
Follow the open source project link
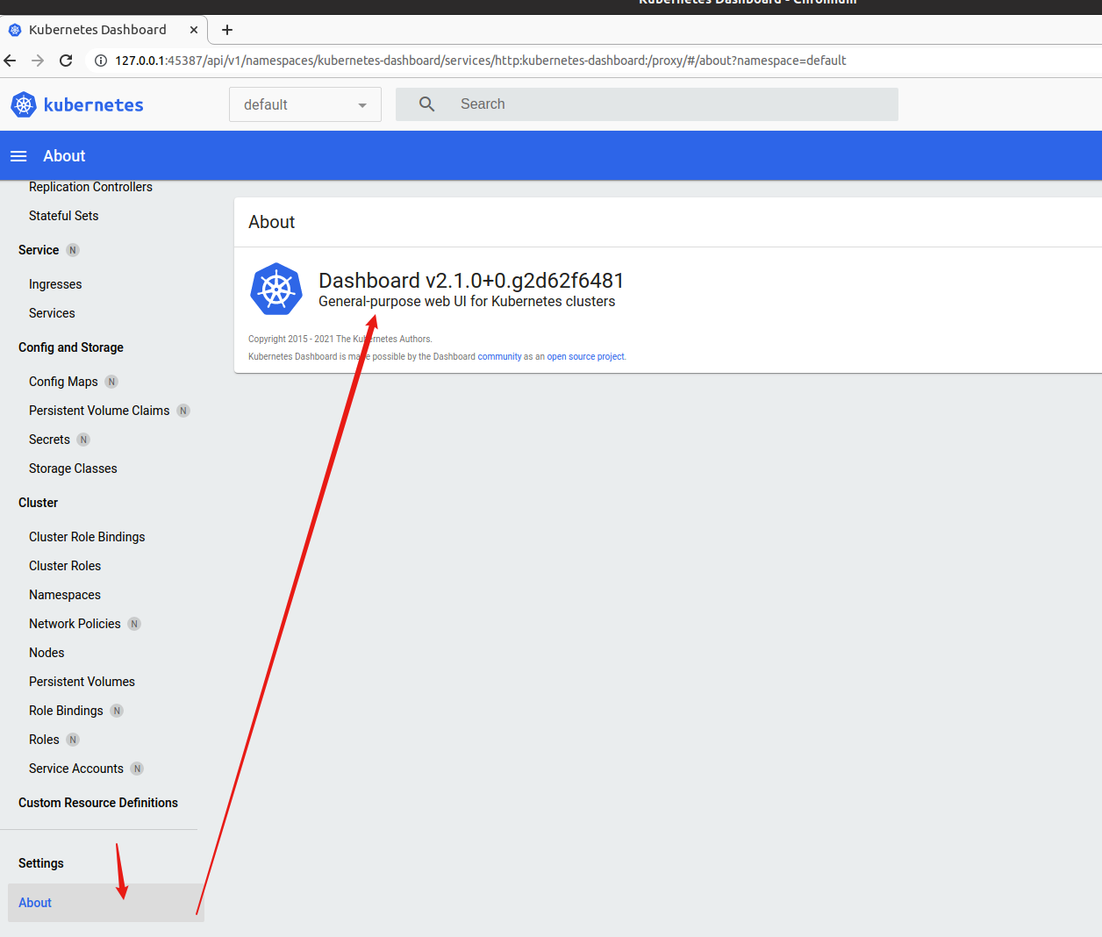(x=586, y=357)
